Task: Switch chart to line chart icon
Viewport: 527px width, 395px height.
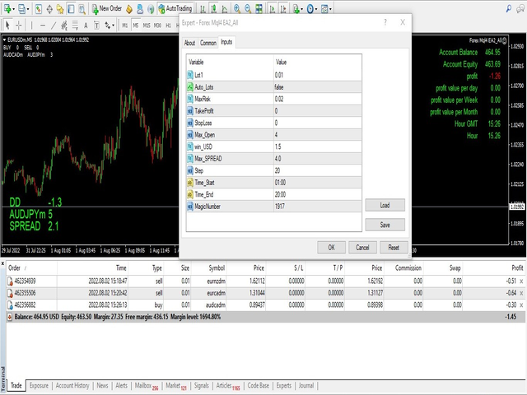Action: [x=224, y=9]
